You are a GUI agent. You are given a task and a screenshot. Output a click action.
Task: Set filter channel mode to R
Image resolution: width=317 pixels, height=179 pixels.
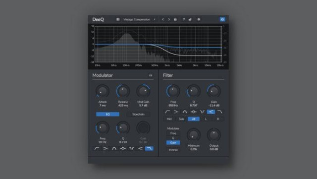point(218,119)
